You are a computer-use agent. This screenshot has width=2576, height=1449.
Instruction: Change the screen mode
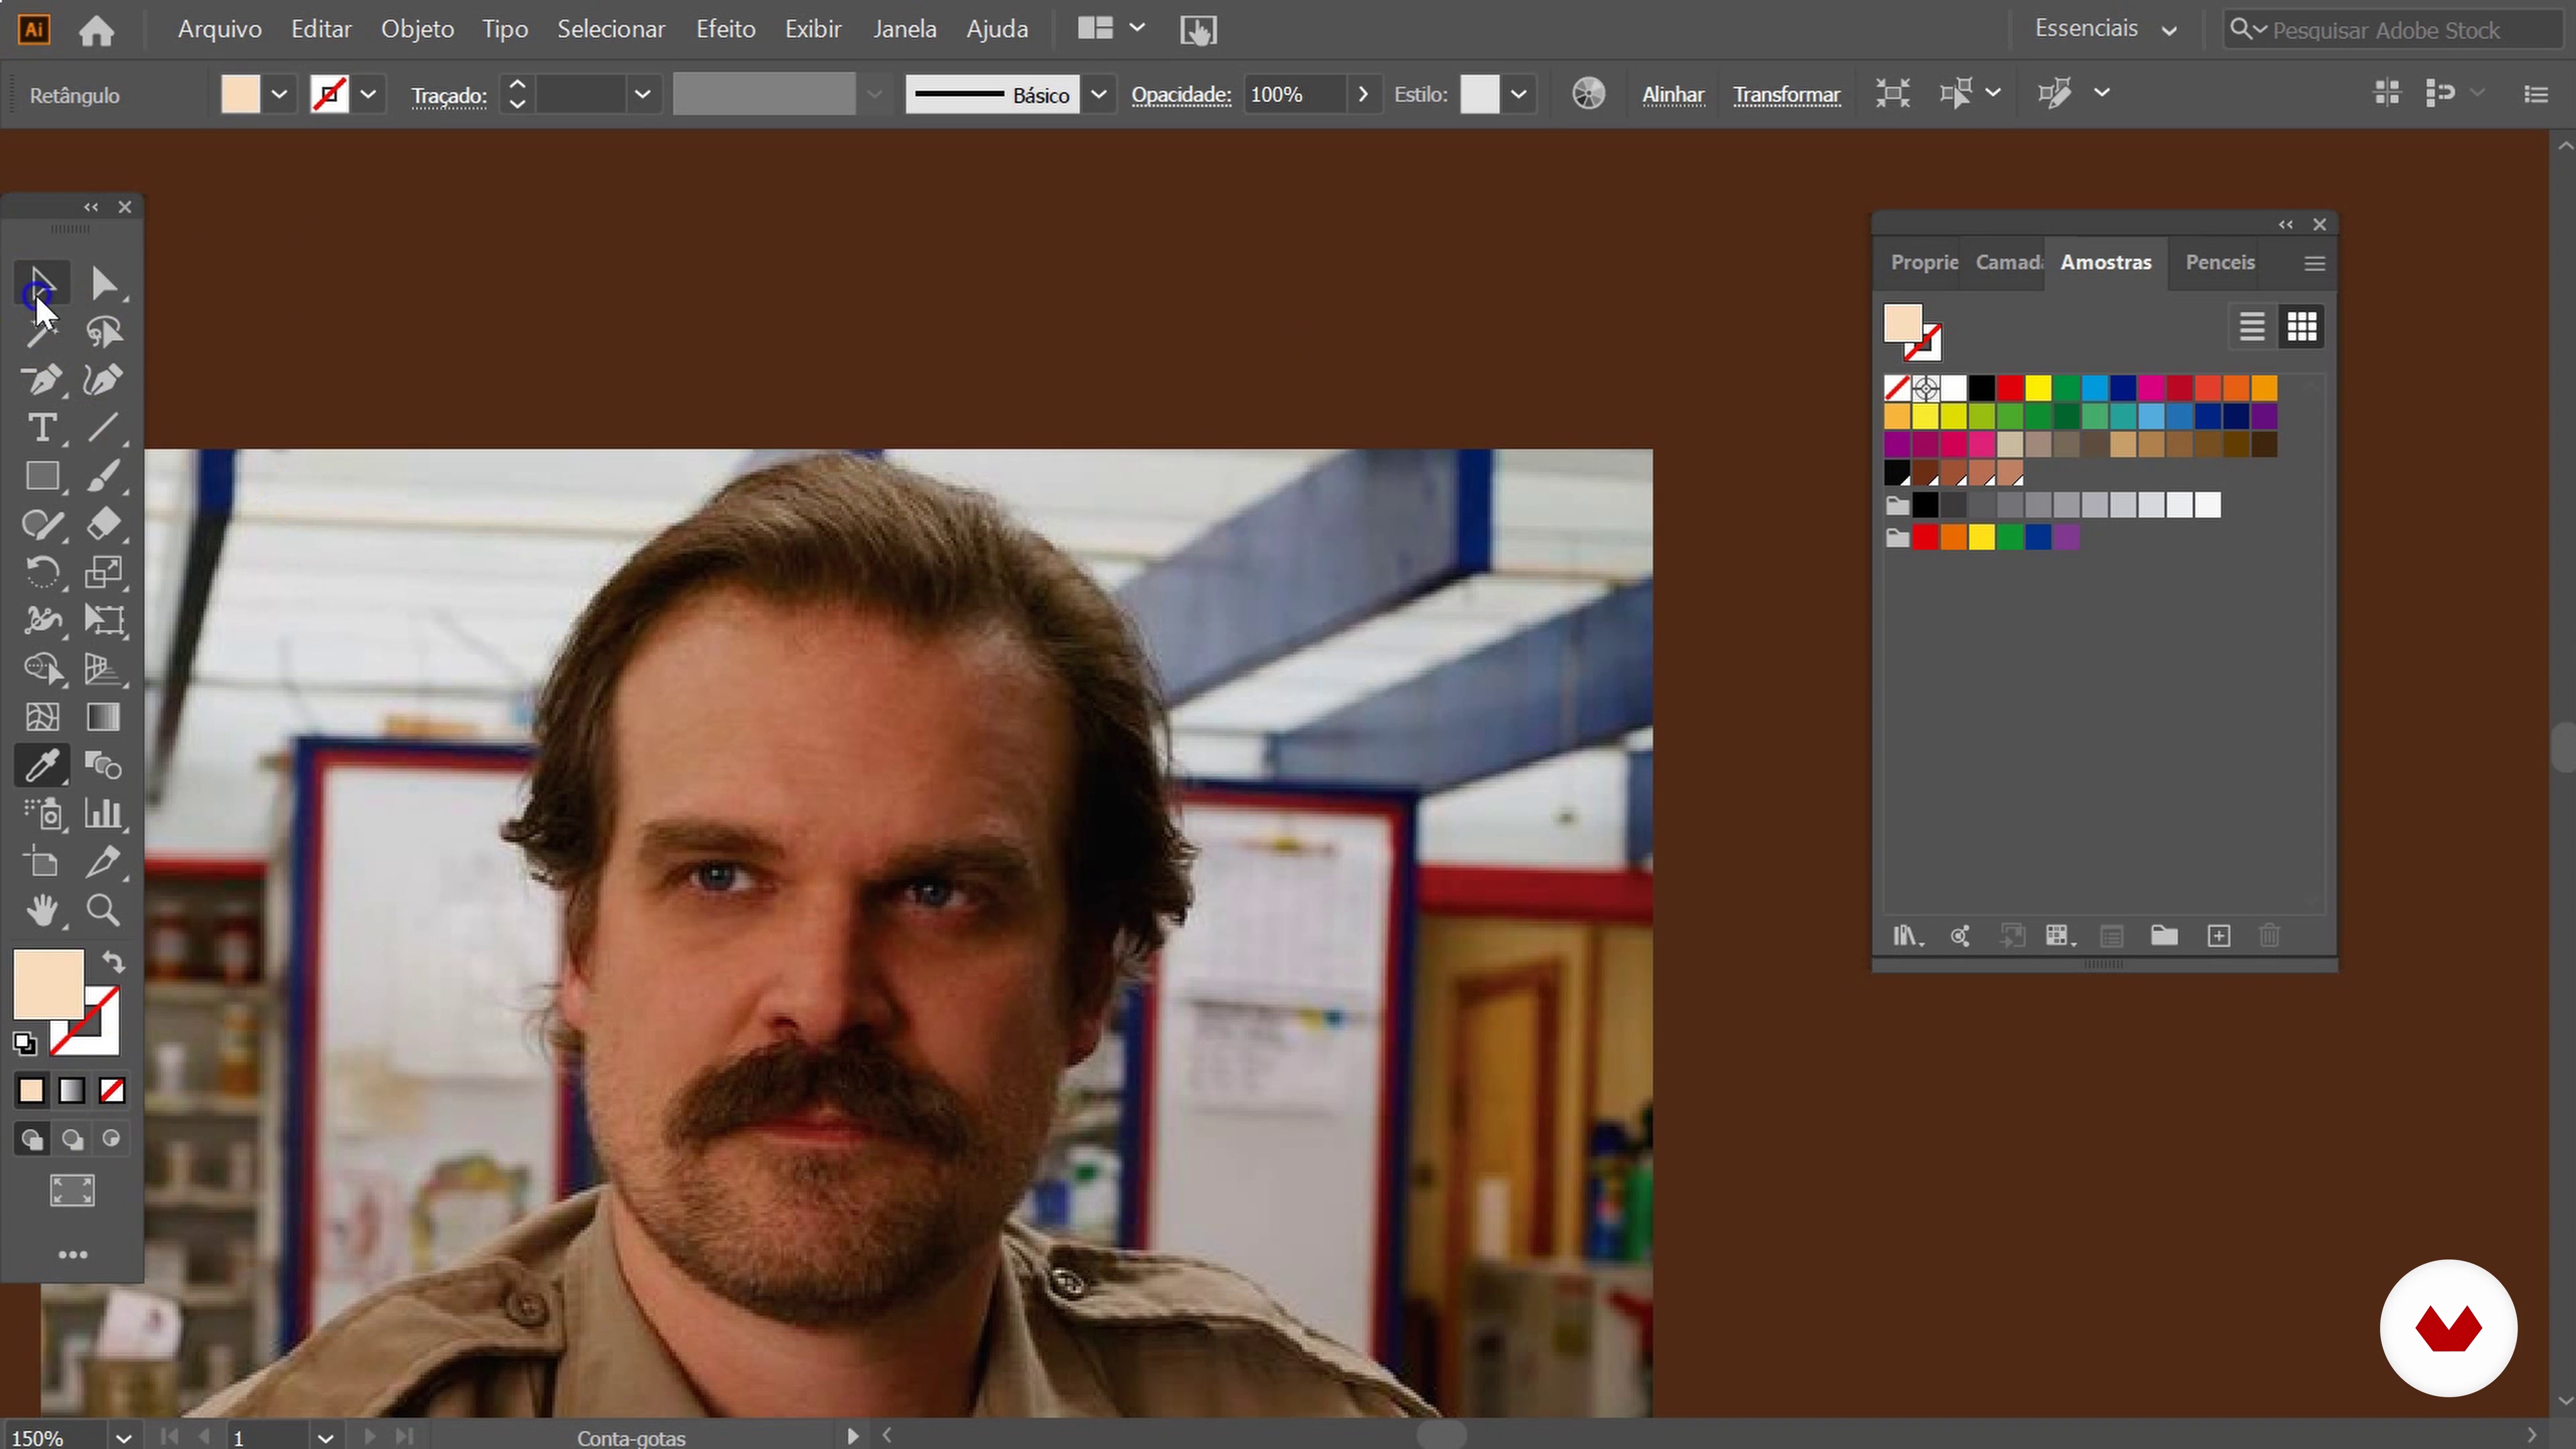(72, 1191)
